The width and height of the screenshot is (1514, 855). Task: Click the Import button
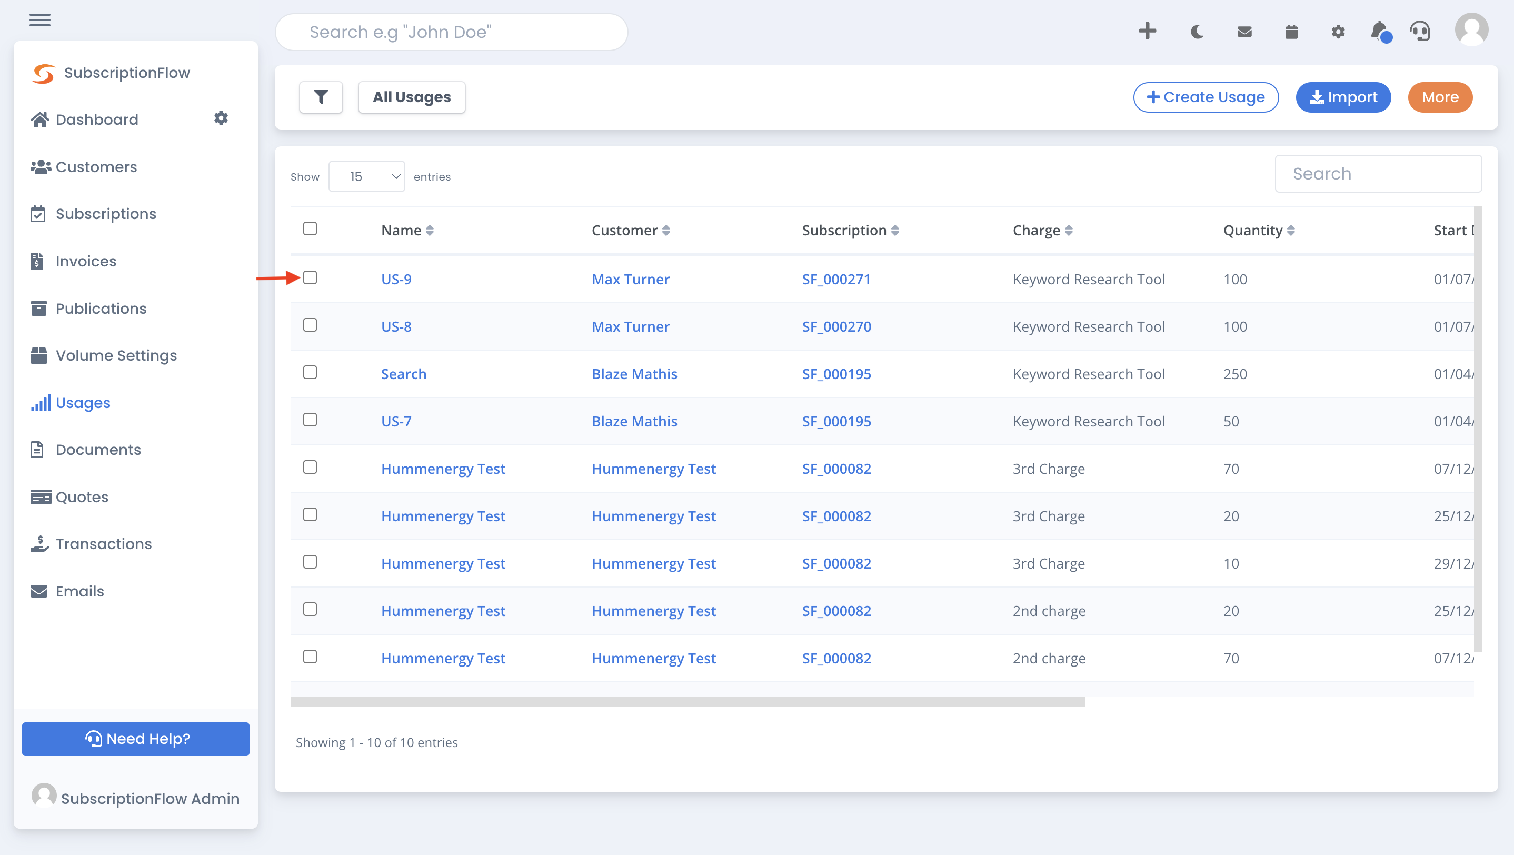pyautogui.click(x=1343, y=97)
